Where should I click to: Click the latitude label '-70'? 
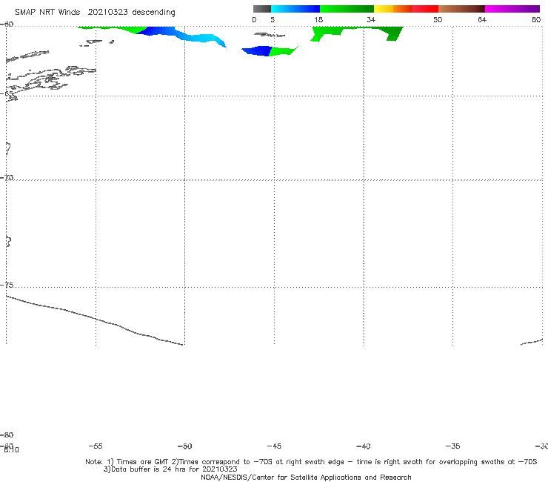tap(7, 178)
